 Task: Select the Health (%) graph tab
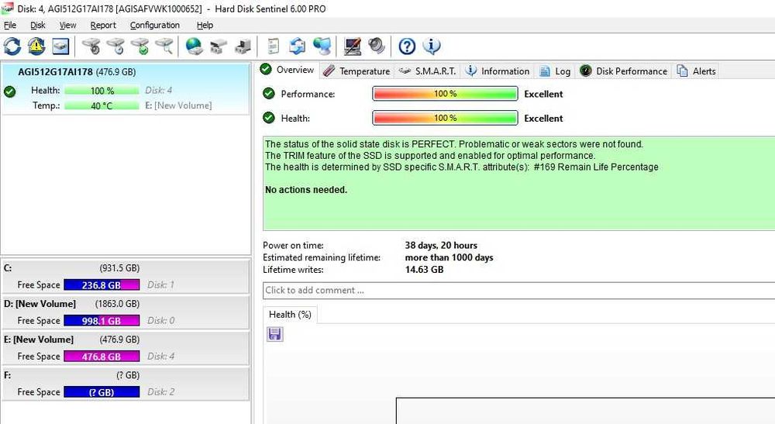(290, 315)
